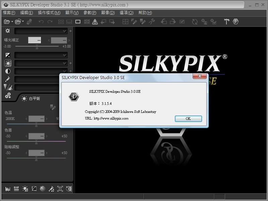Open the 檔案(F) menu

click(9, 13)
